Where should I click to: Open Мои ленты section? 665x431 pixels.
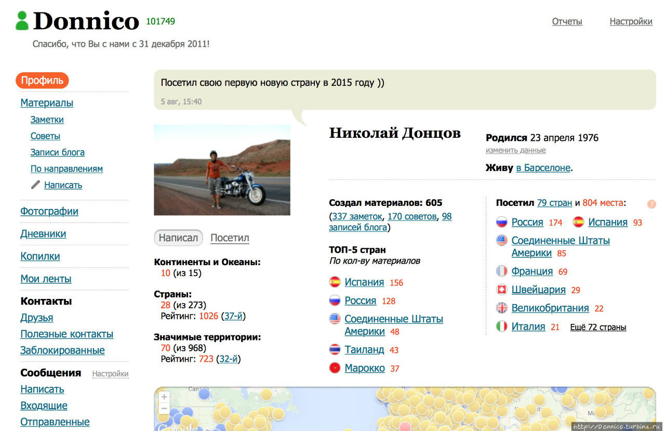pos(46,279)
